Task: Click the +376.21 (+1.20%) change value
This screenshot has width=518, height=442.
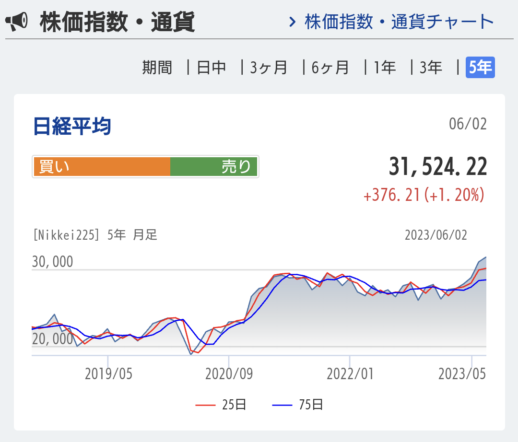Action: [x=424, y=195]
